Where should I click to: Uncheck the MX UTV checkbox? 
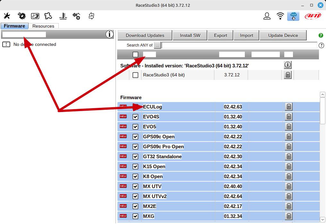135,186
